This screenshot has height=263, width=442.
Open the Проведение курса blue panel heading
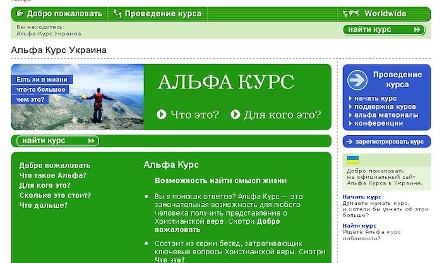pos(397,79)
